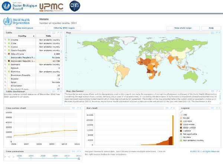The height and width of the screenshot is (167, 223).
Task: Click the World Health Organization logo
Action: [x=16, y=21]
